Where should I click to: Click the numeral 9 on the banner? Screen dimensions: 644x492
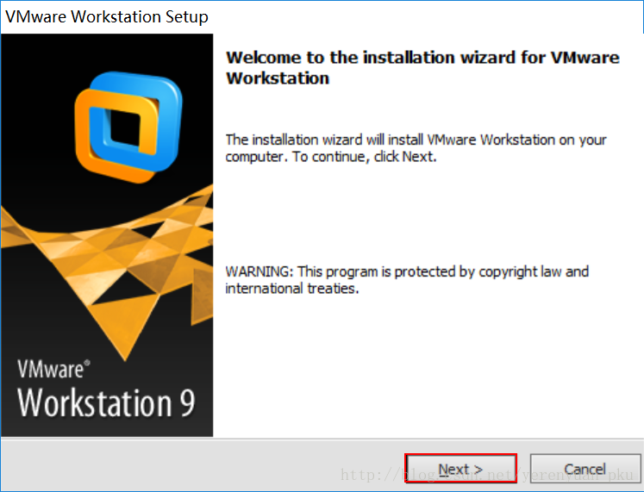point(186,403)
